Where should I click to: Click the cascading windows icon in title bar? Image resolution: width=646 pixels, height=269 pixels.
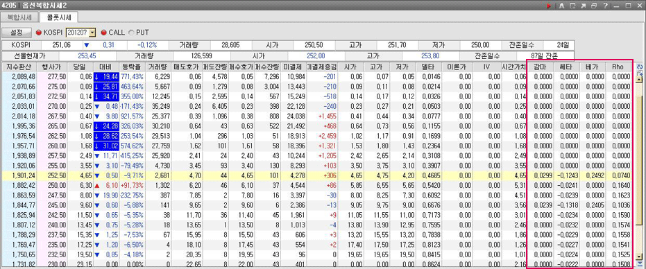click(594, 6)
